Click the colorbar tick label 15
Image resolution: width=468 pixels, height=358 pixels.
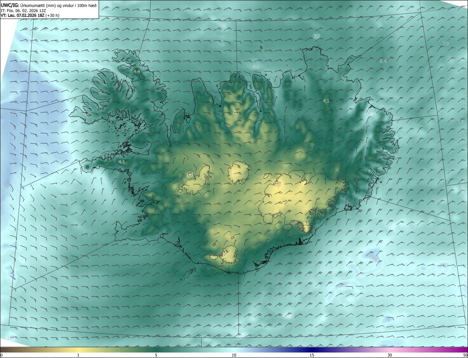coord(312,355)
